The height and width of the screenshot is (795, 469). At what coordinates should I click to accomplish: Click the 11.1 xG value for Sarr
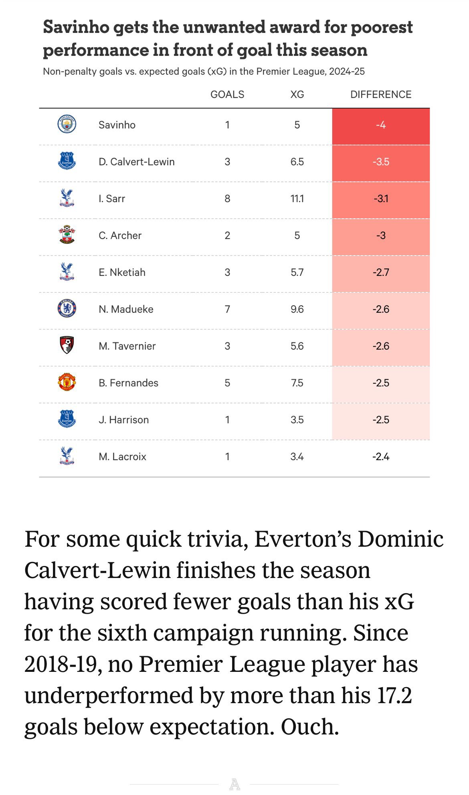[297, 199]
